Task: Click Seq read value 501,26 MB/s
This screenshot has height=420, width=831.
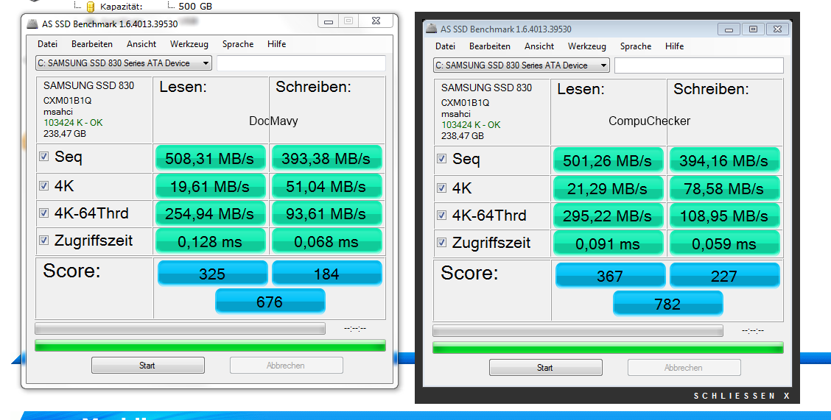Action: tap(608, 160)
